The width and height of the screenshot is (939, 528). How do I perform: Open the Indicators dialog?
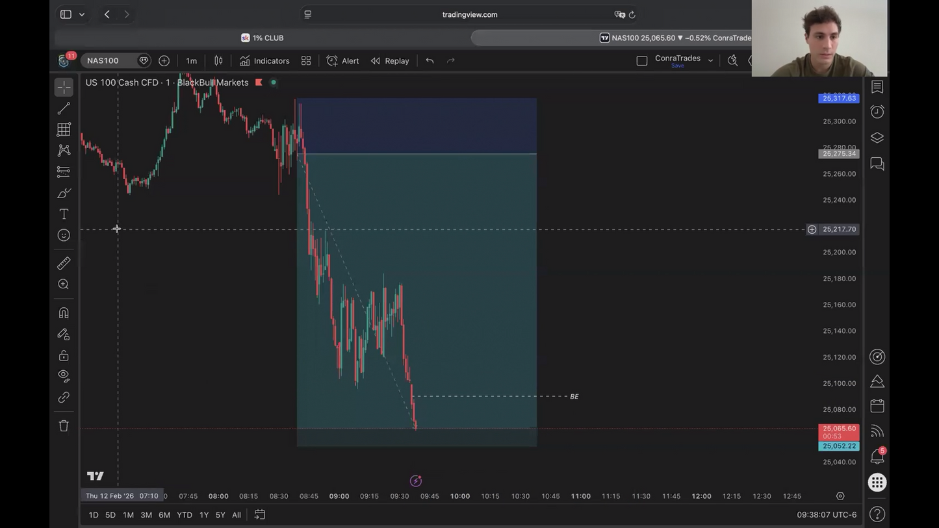pyautogui.click(x=264, y=60)
